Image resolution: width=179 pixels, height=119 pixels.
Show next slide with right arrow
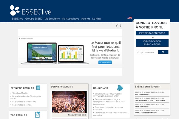[x=121, y=26]
